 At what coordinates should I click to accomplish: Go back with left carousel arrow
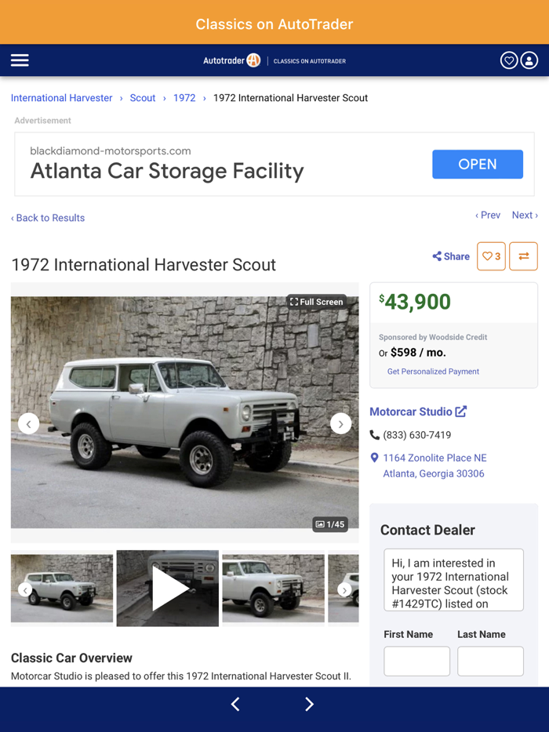tap(28, 423)
